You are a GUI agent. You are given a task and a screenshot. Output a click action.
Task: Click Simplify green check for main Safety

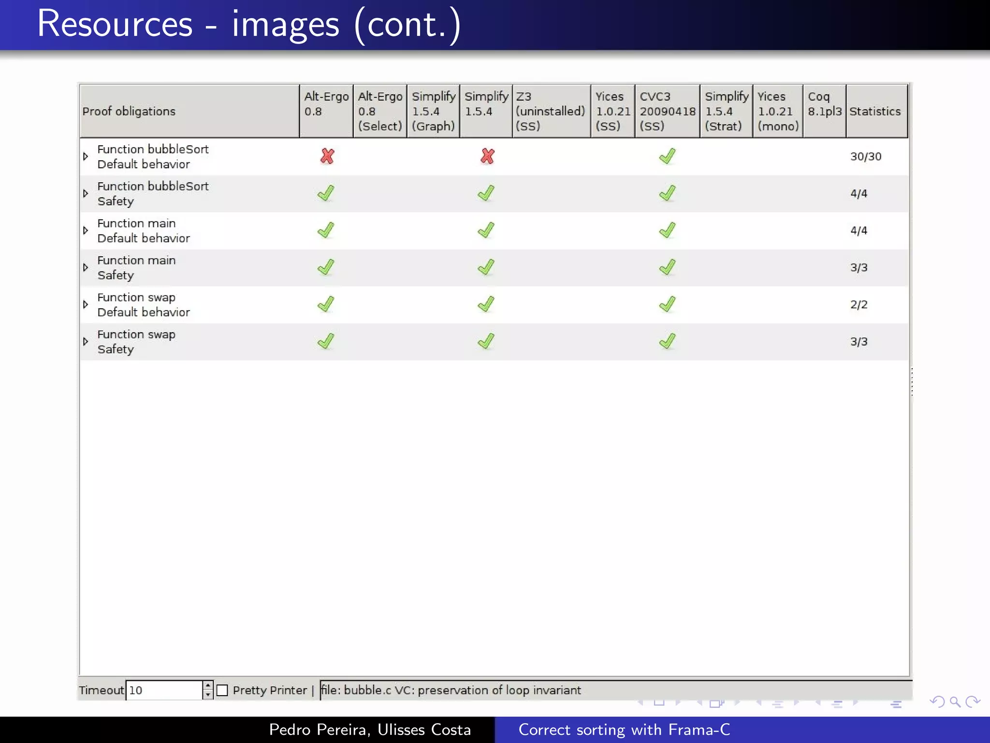click(x=486, y=267)
